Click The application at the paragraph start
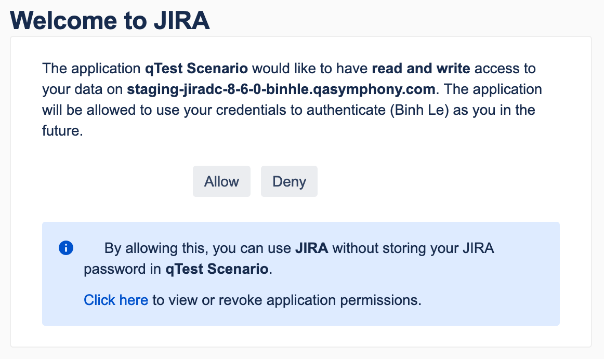 coord(92,68)
